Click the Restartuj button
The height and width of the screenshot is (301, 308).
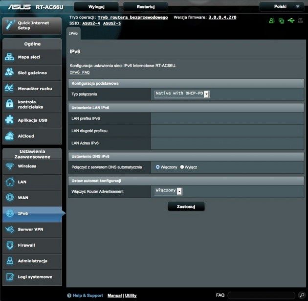coord(146,7)
